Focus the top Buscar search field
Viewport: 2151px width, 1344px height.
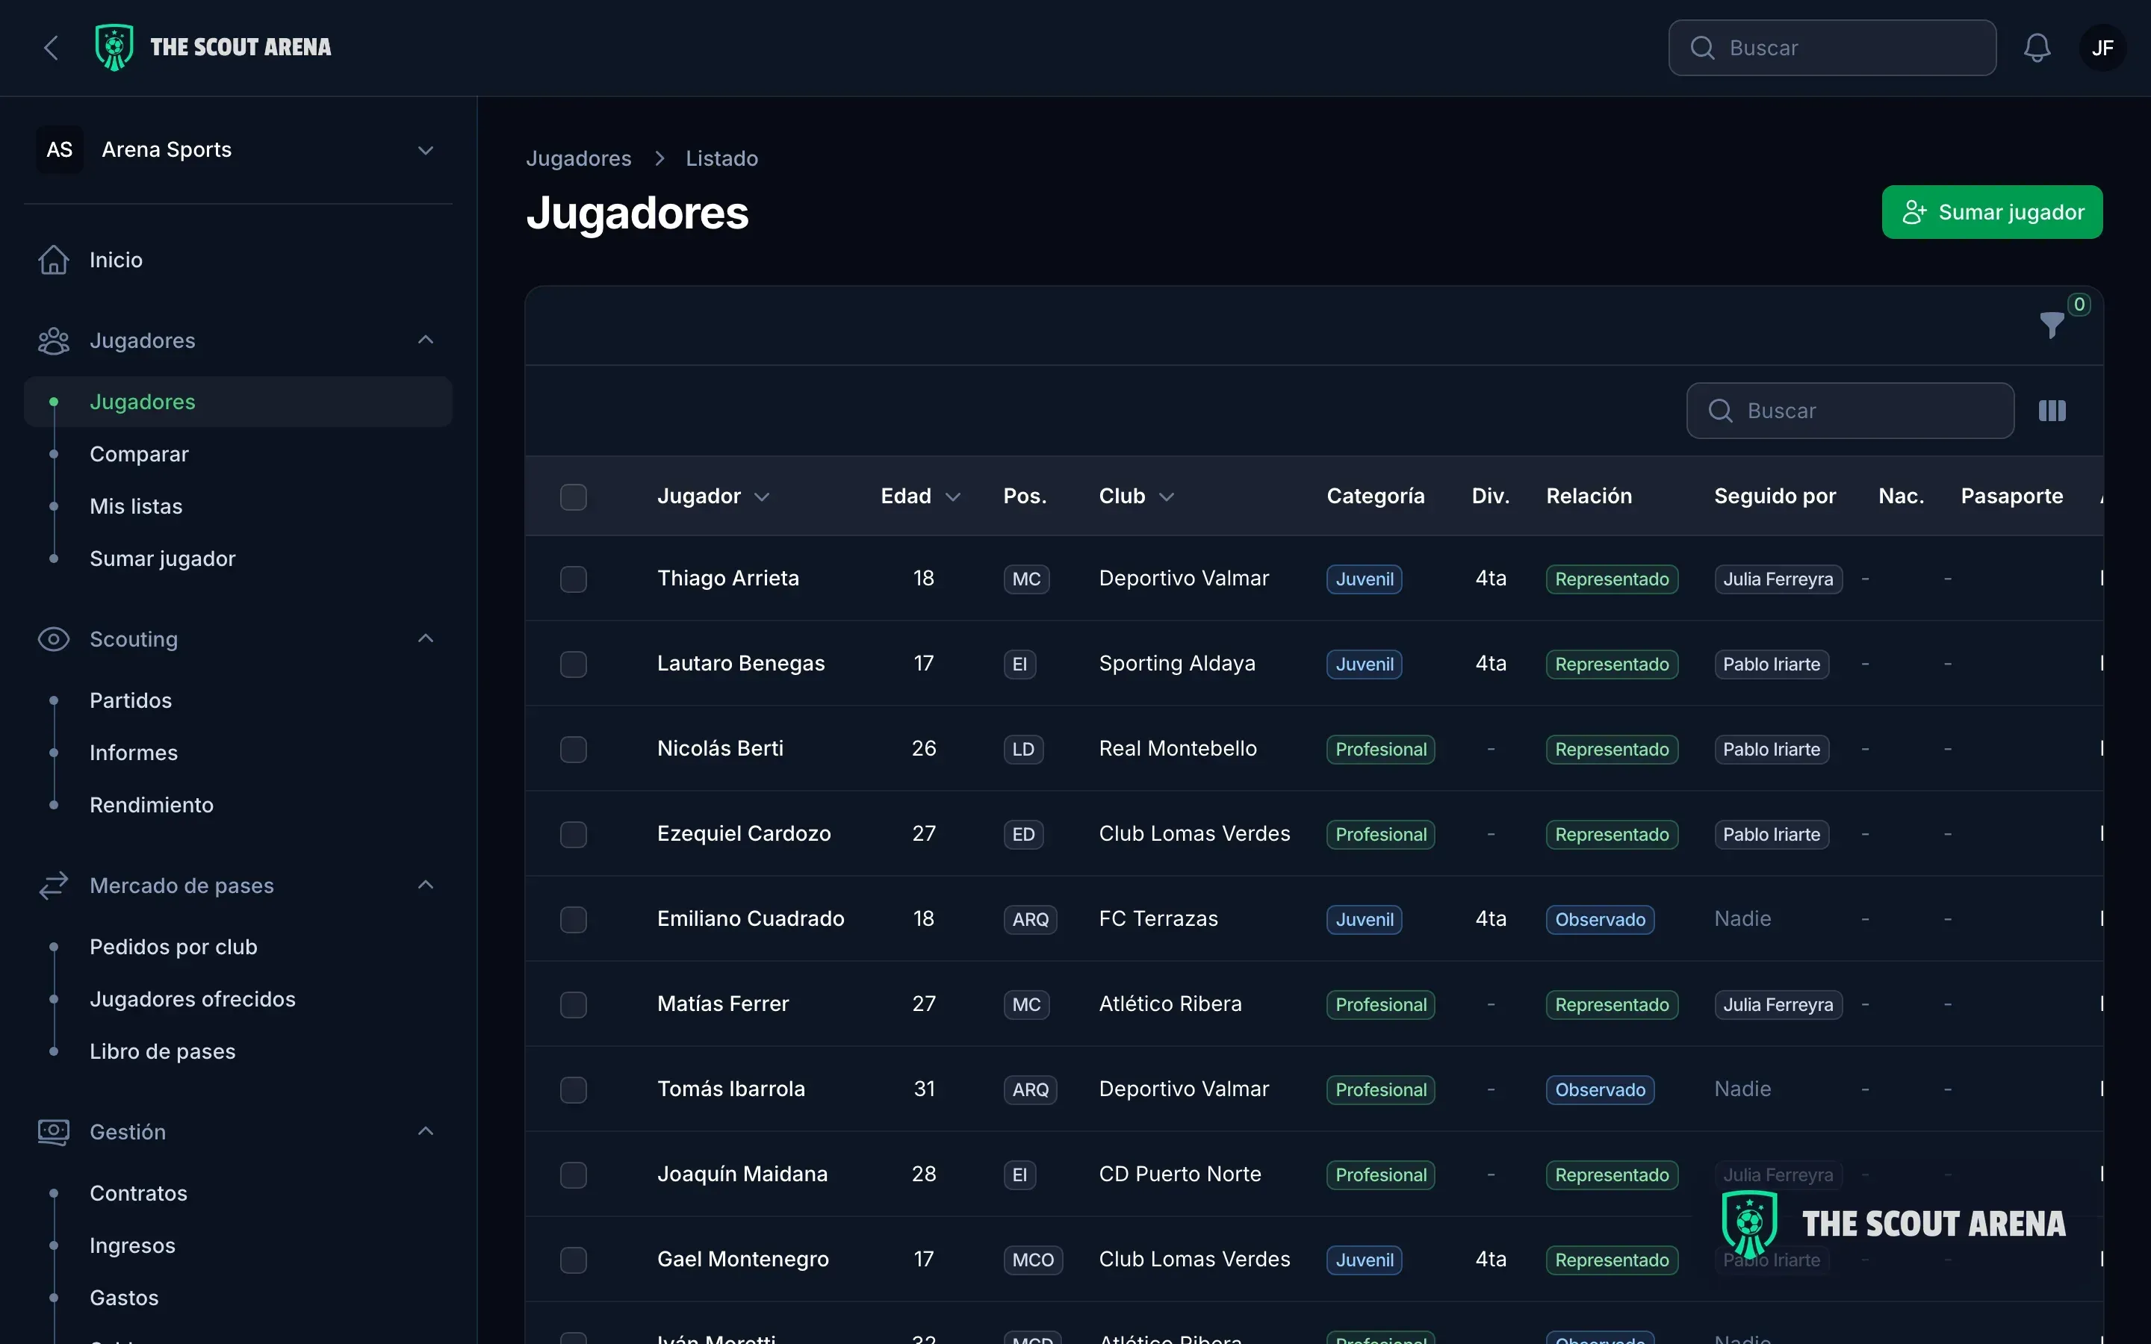point(1832,48)
